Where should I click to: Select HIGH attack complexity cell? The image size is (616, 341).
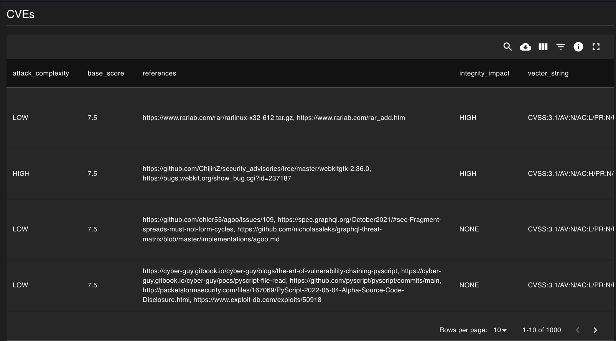tap(21, 174)
